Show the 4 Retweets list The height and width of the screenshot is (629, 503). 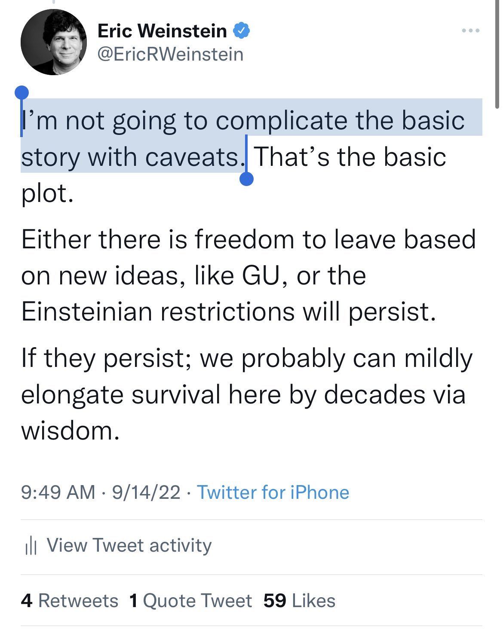(x=70, y=601)
